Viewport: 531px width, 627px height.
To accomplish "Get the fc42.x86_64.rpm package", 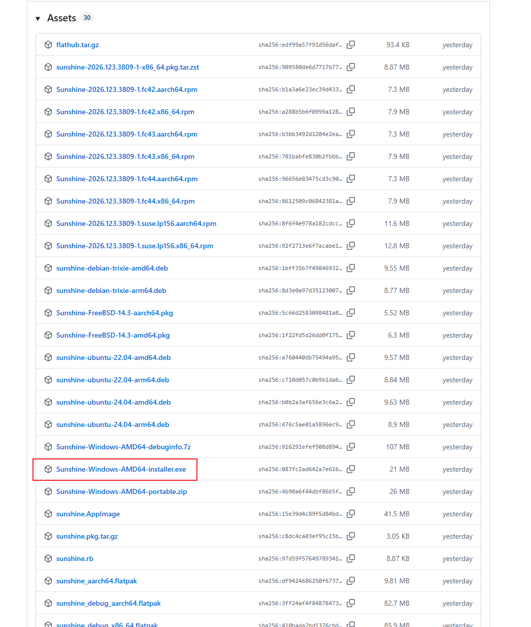I will click(x=125, y=112).
